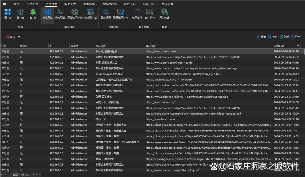Go to previous page in record pager

(x=6, y=175)
